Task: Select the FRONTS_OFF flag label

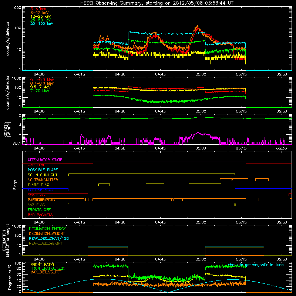Action: pyautogui.click(x=39, y=210)
